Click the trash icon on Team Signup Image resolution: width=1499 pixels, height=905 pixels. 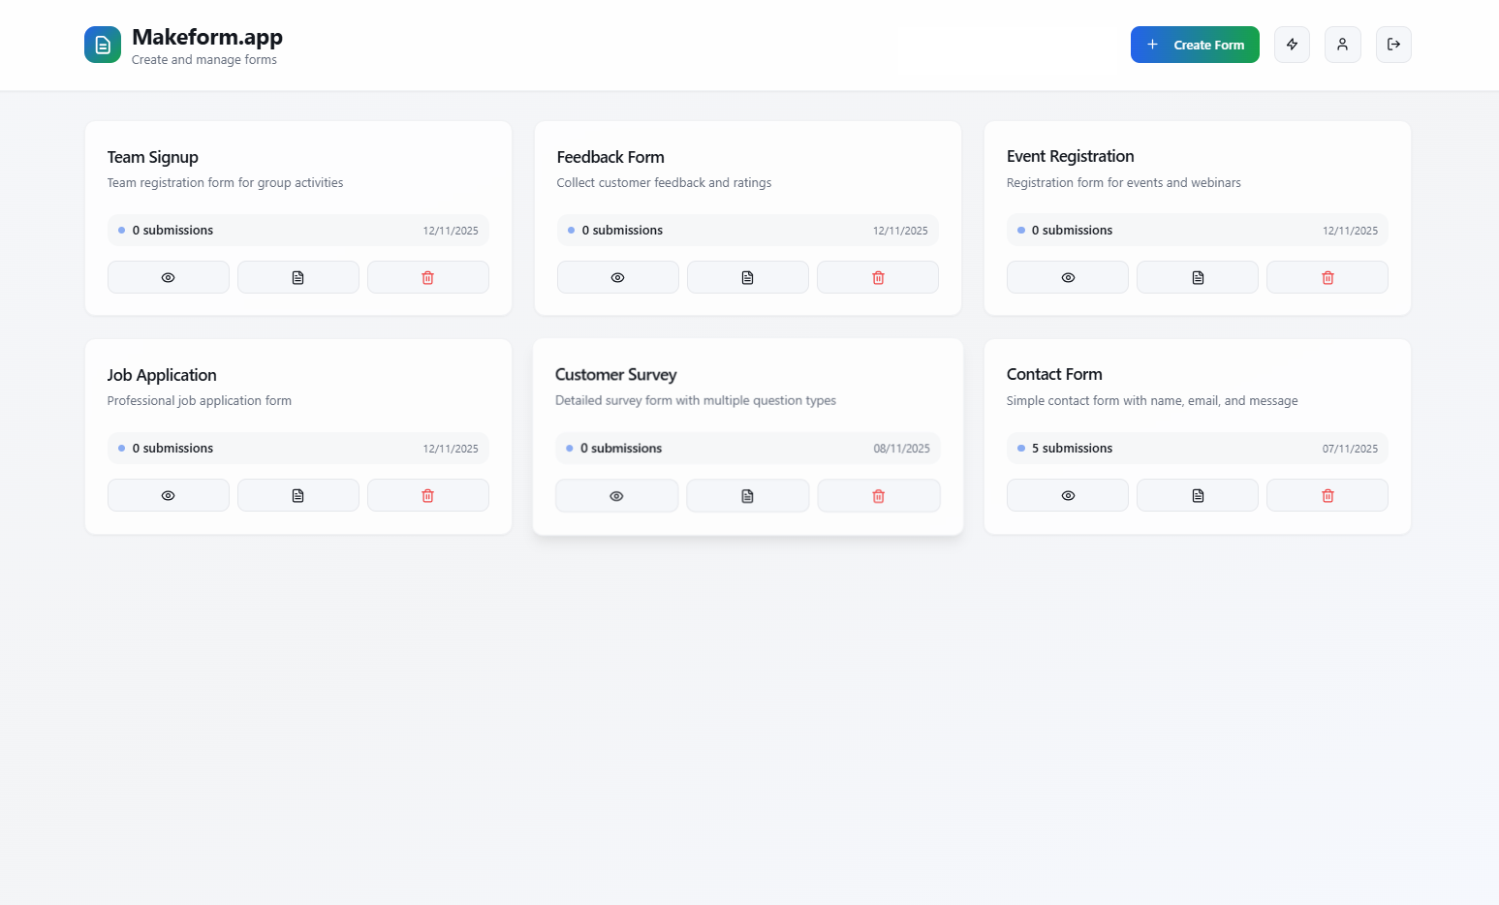click(x=427, y=276)
